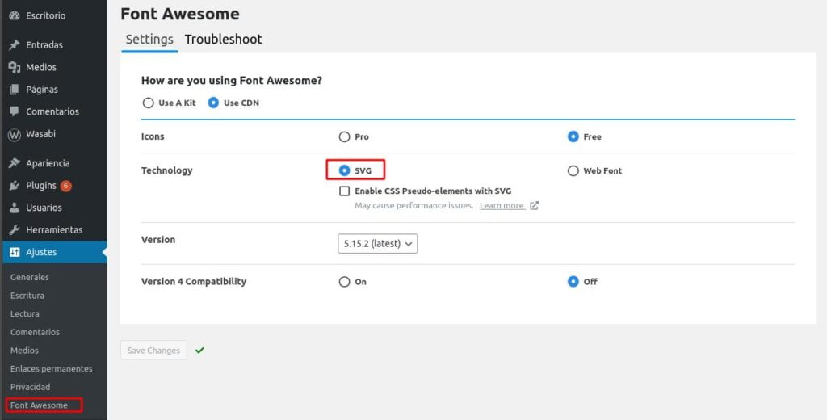827x420 pixels.
Task: Open Privacidad settings submenu link
Action: [30, 387]
